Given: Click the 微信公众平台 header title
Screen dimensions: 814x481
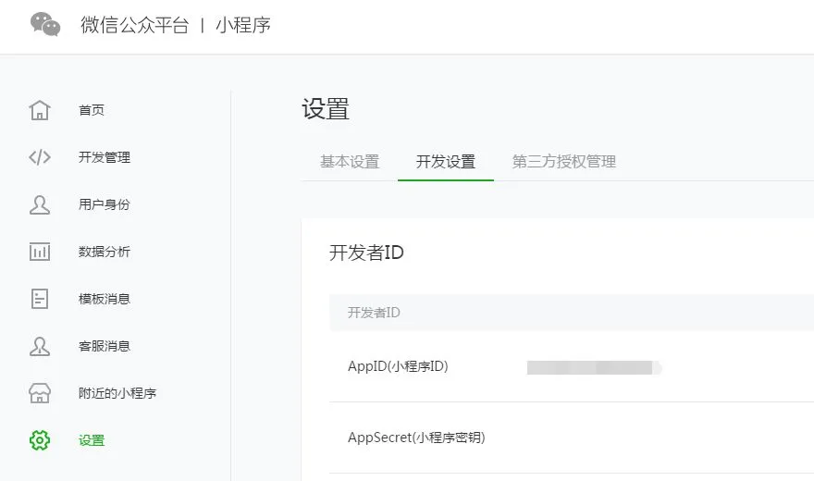Looking at the screenshot, I should pos(134,25).
